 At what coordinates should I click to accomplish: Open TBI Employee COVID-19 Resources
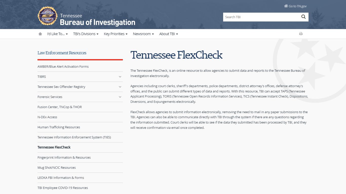[63, 188]
